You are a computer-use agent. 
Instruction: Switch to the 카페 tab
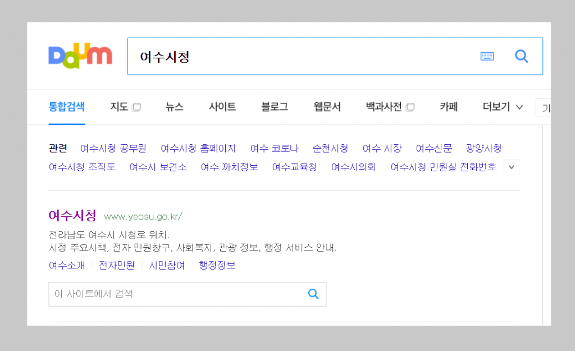449,107
